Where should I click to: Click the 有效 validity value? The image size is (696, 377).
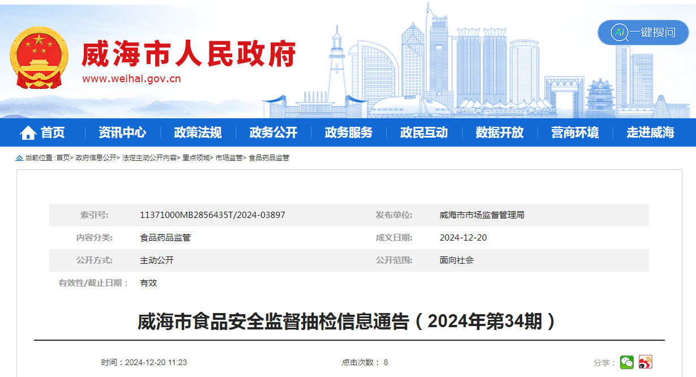pyautogui.click(x=148, y=283)
